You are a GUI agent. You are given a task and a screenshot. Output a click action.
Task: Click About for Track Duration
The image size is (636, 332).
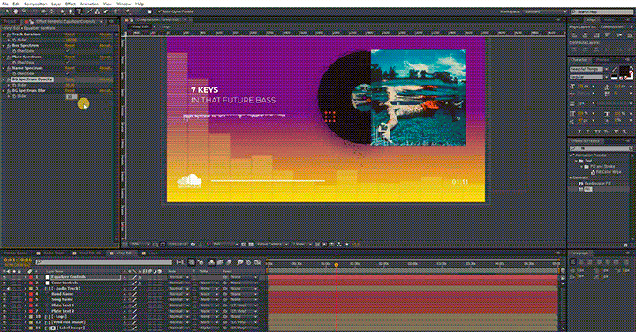point(105,34)
